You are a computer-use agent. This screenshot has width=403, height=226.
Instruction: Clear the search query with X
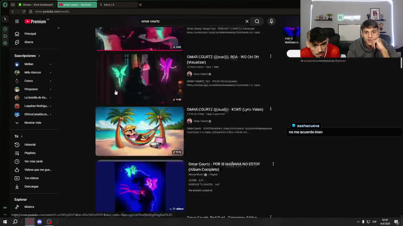[247, 21]
